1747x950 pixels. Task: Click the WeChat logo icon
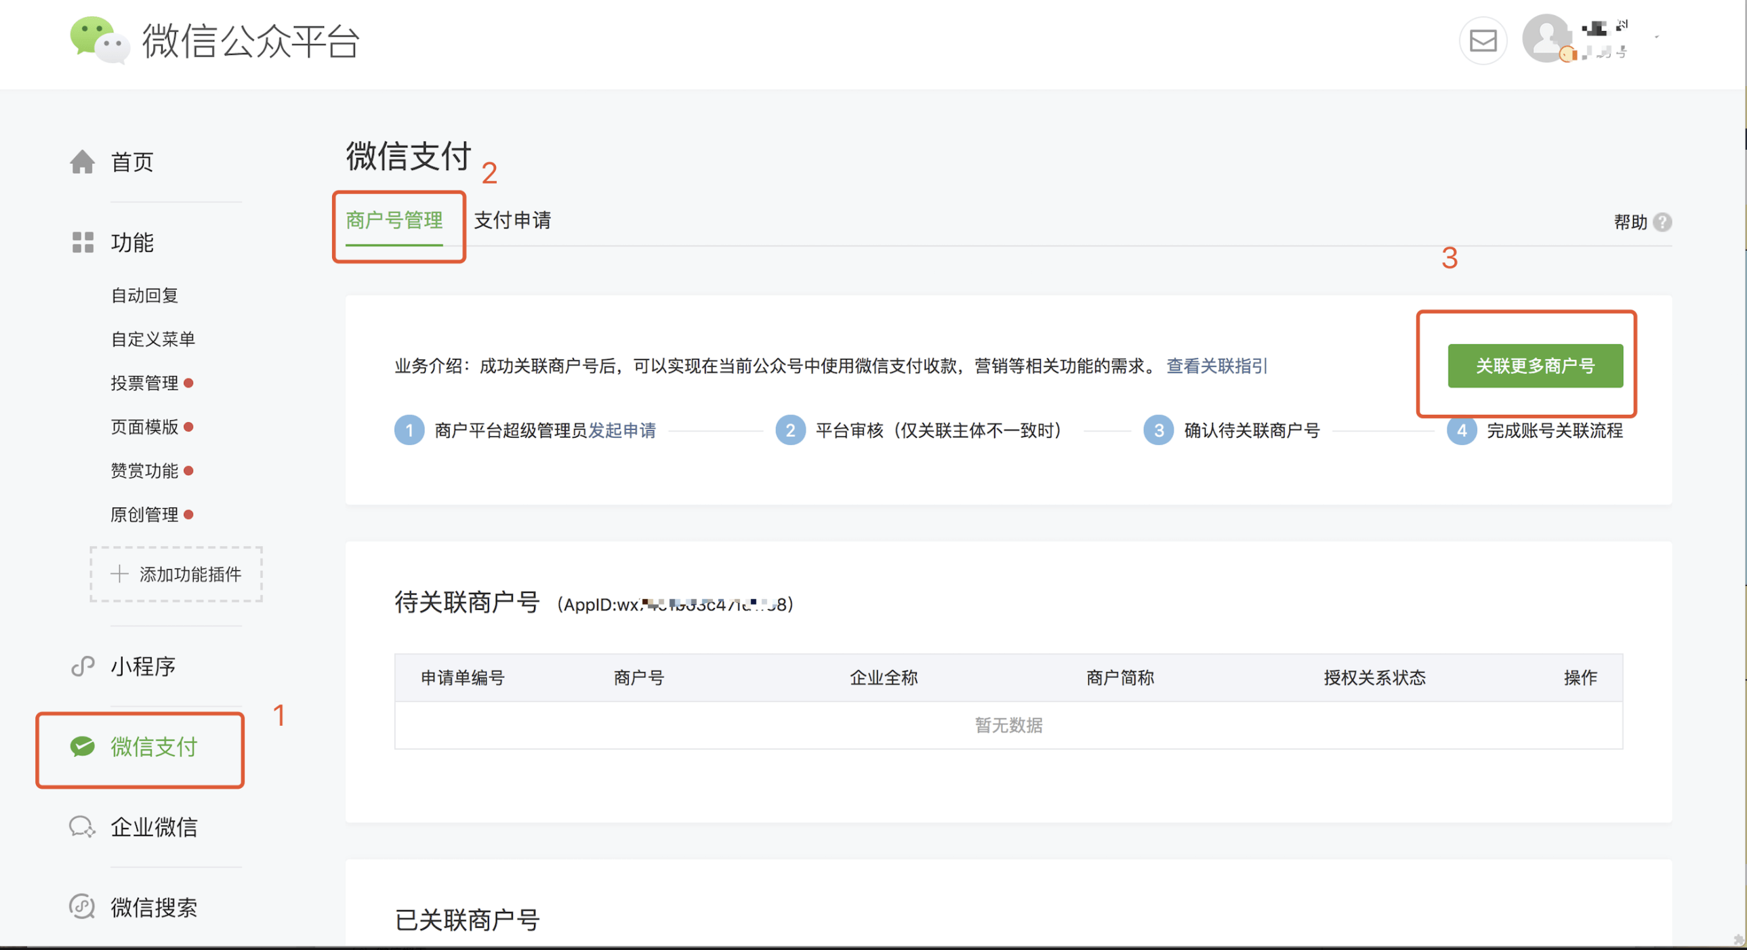tap(99, 39)
